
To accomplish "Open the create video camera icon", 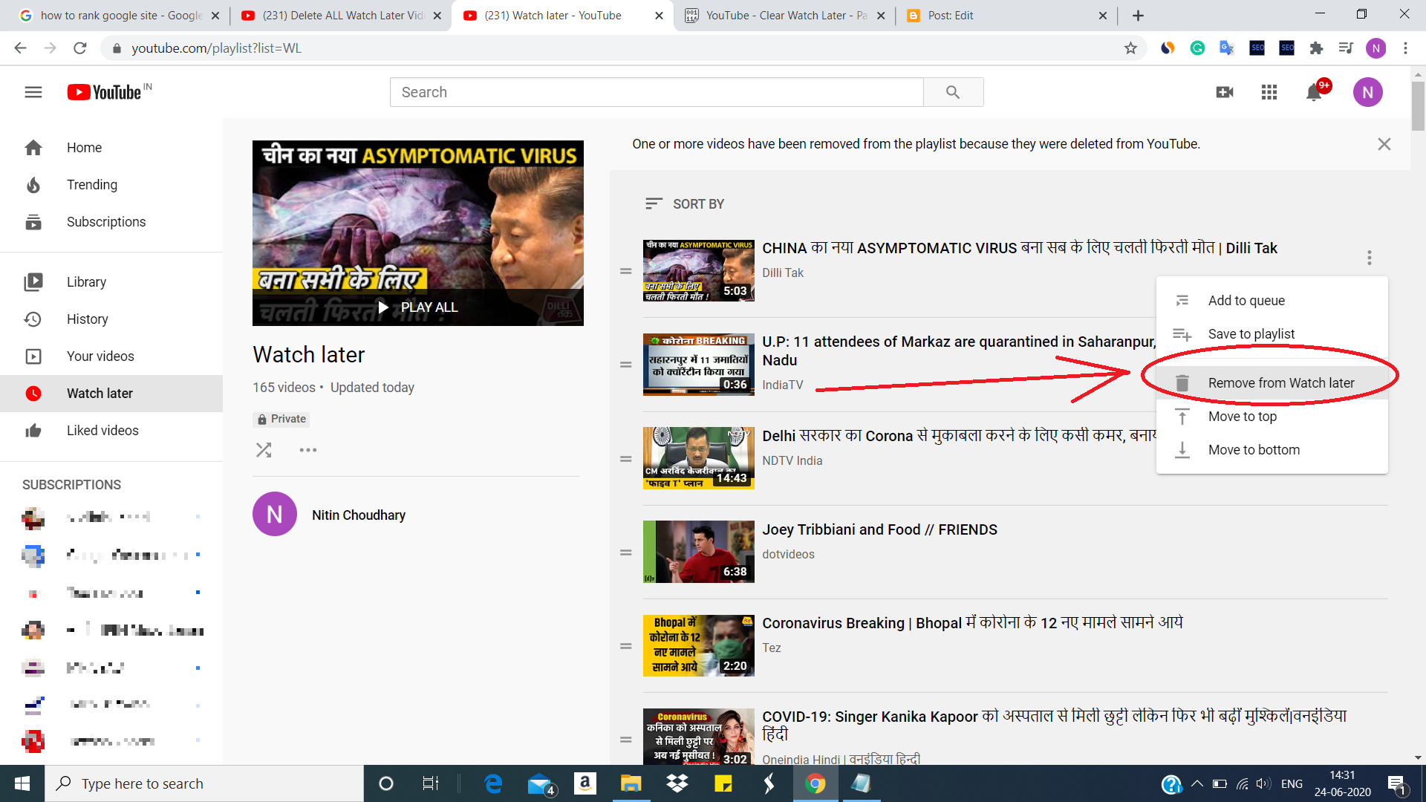I will point(1225,92).
